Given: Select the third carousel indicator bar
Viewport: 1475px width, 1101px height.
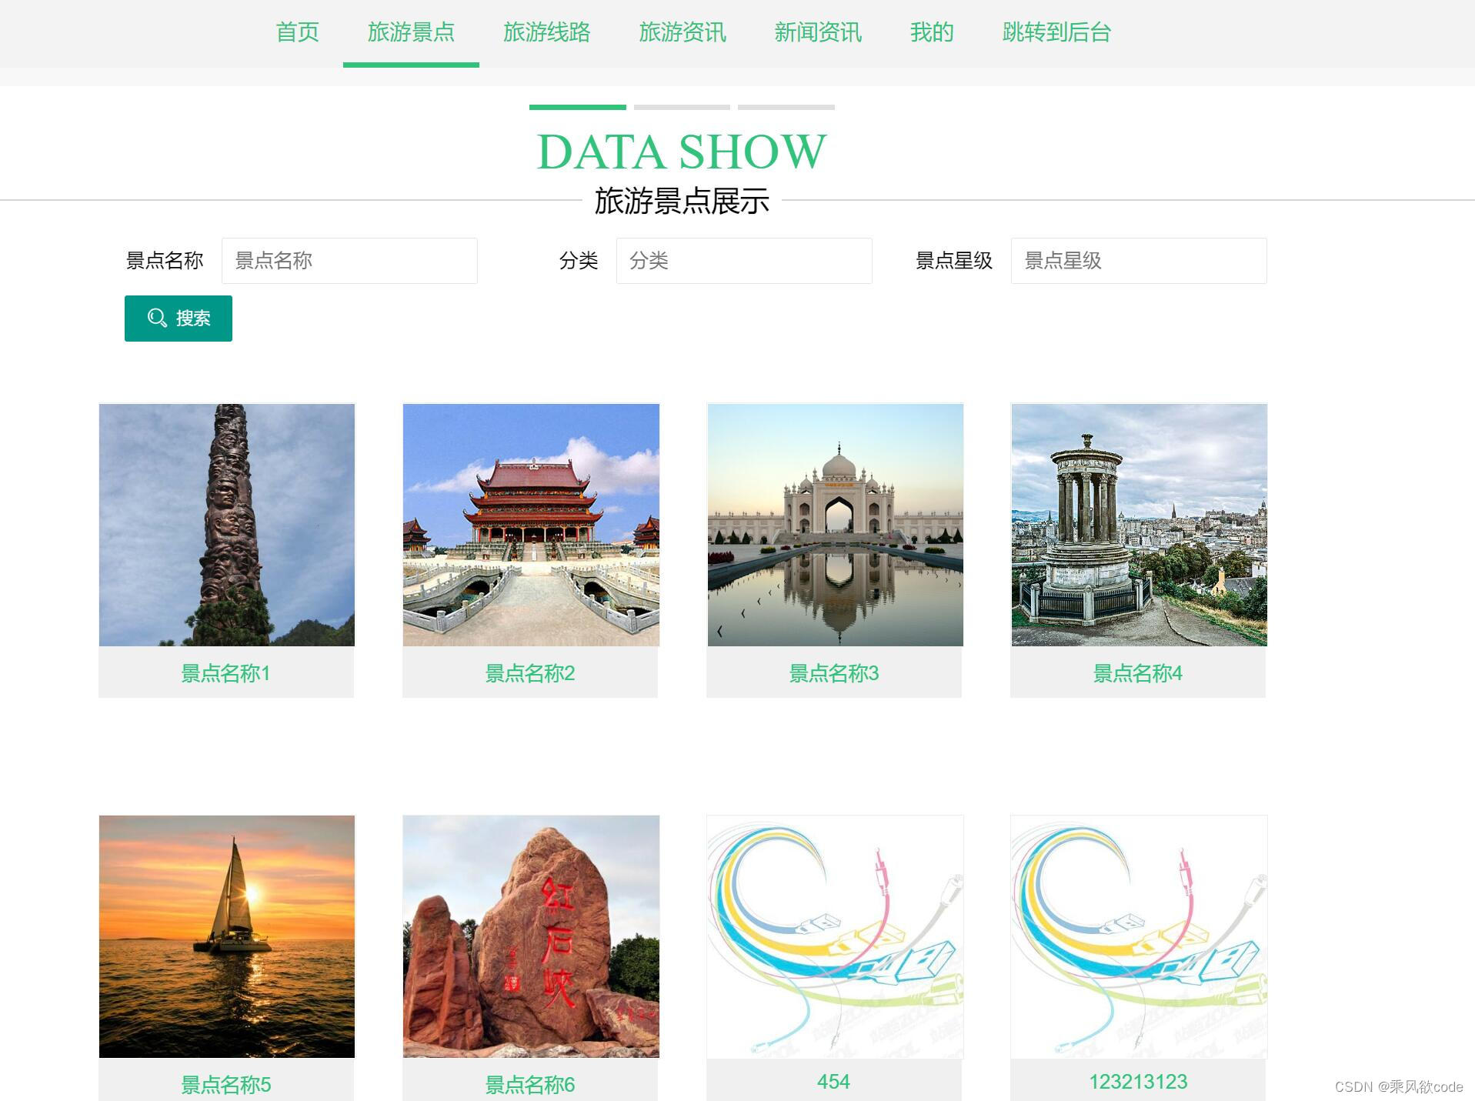Looking at the screenshot, I should pyautogui.click(x=786, y=107).
